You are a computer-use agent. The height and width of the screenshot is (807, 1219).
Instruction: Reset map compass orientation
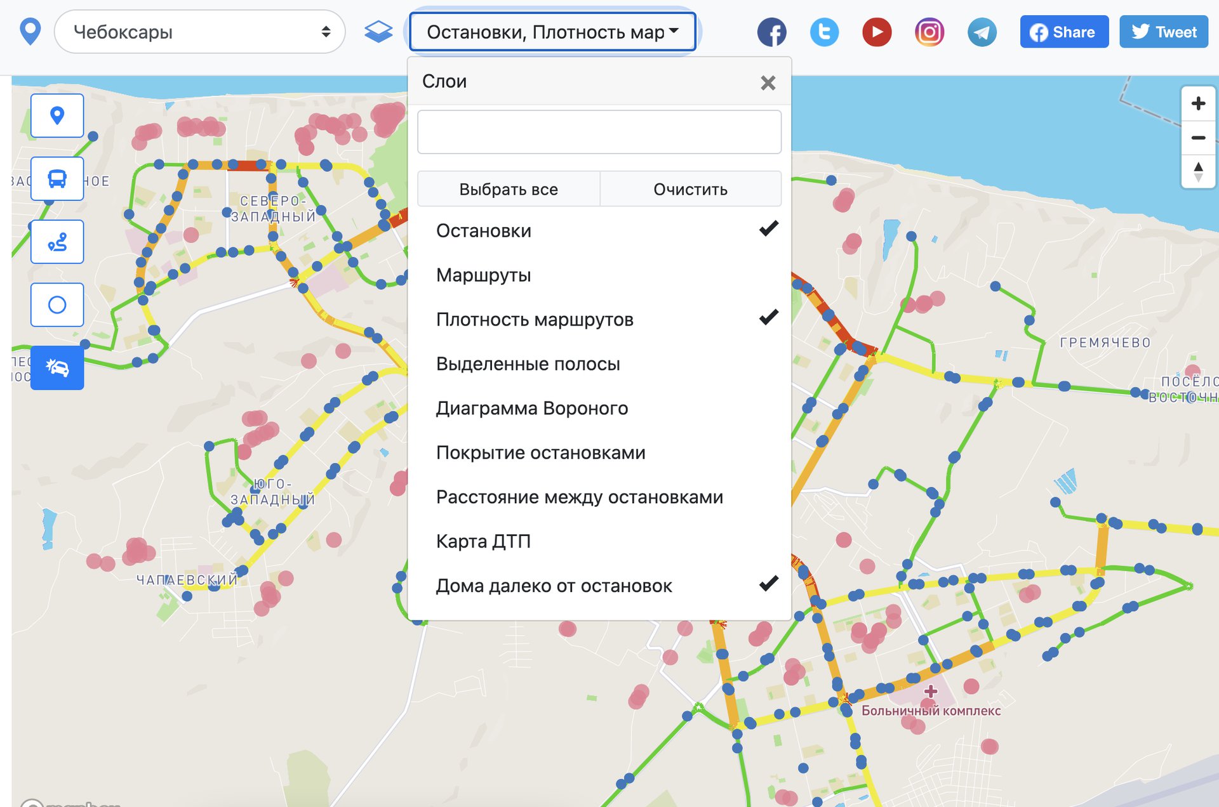(x=1198, y=172)
